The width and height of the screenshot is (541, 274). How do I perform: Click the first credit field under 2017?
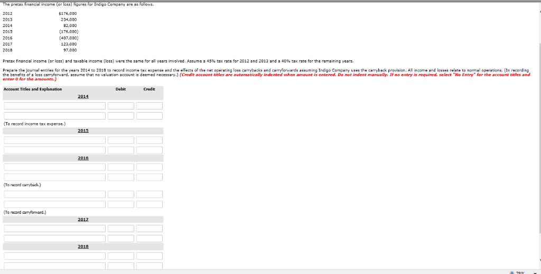(x=149, y=229)
